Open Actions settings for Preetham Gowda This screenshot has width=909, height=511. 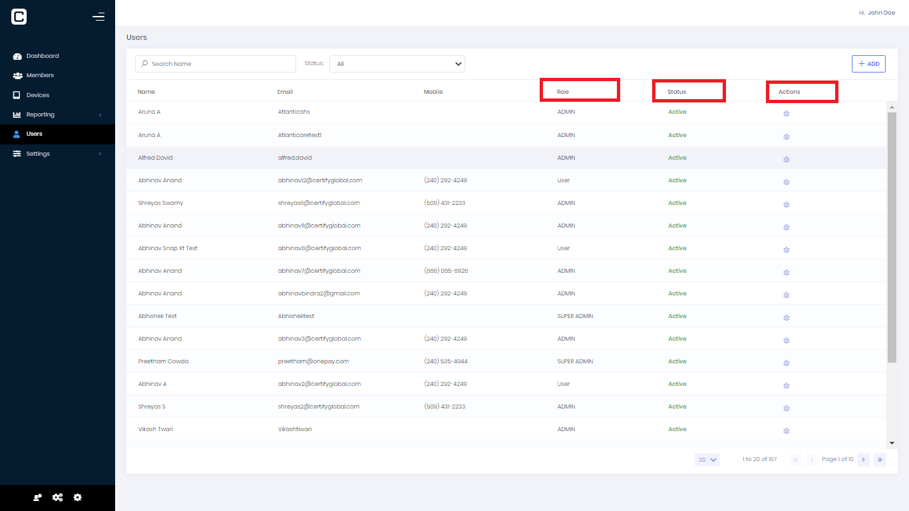coord(787,363)
